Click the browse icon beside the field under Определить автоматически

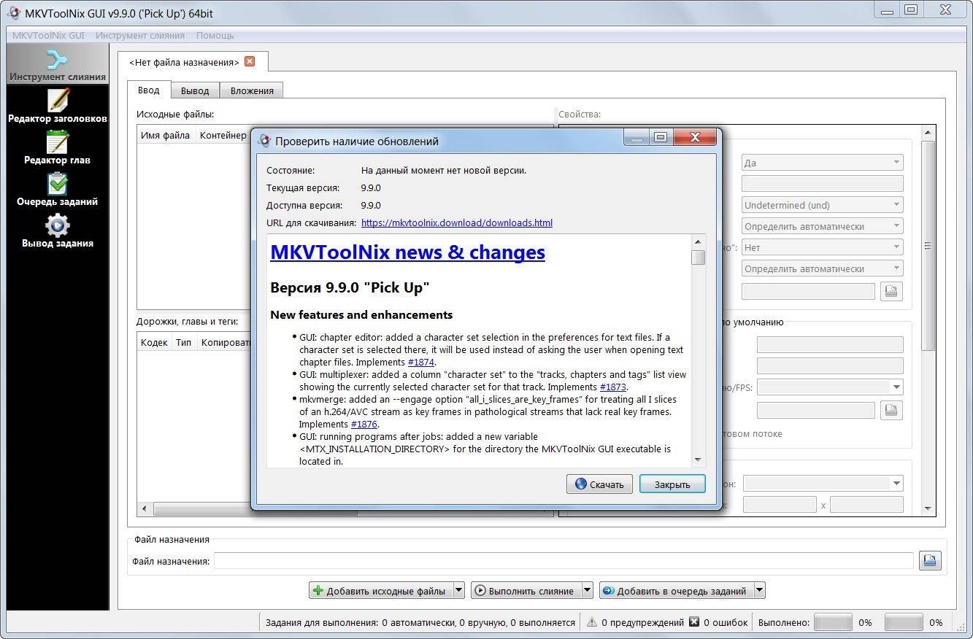[x=891, y=291]
